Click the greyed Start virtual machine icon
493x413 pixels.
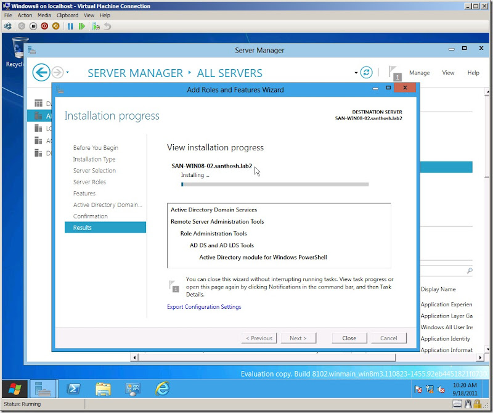(x=22, y=26)
